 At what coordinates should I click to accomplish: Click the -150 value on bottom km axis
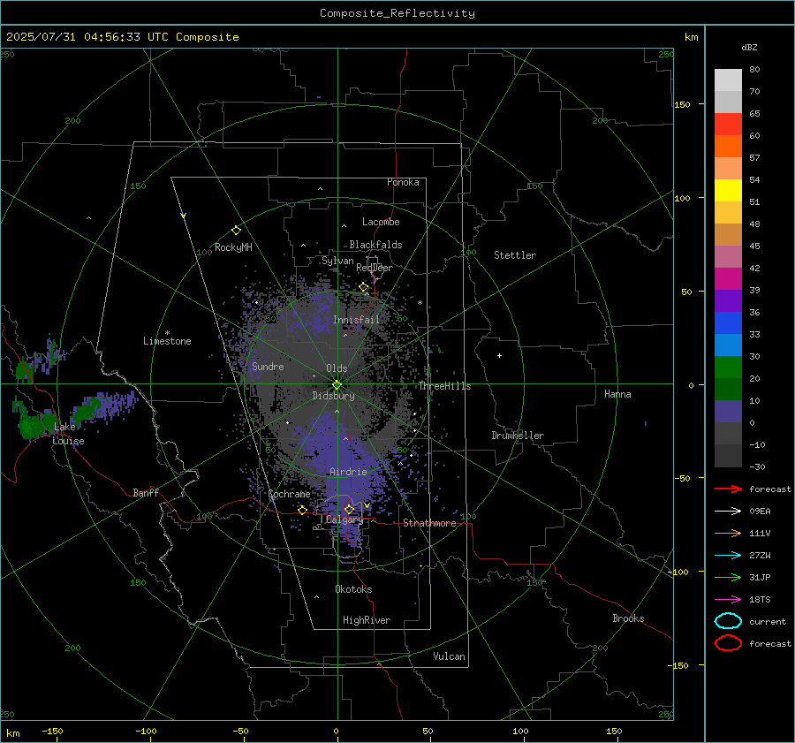52,731
